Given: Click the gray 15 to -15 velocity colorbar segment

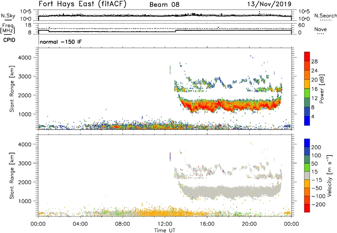Looking at the screenshot, I should 307,175.
